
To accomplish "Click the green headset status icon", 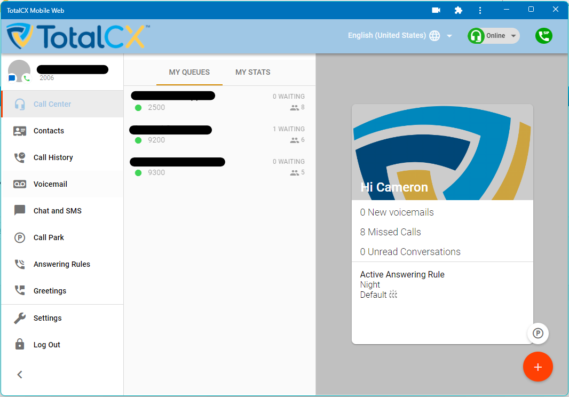I will [x=476, y=36].
